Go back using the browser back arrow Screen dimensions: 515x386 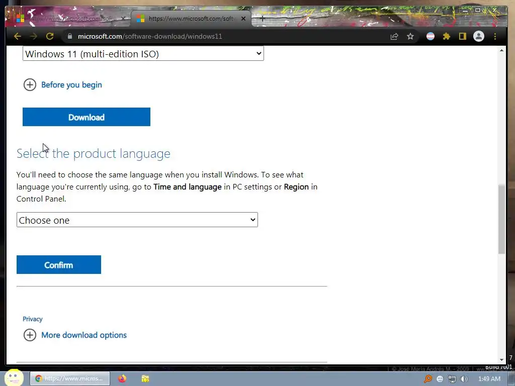[18, 36]
